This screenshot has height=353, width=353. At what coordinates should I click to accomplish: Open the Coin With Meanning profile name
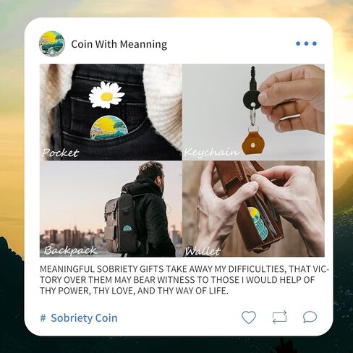pyautogui.click(x=119, y=44)
